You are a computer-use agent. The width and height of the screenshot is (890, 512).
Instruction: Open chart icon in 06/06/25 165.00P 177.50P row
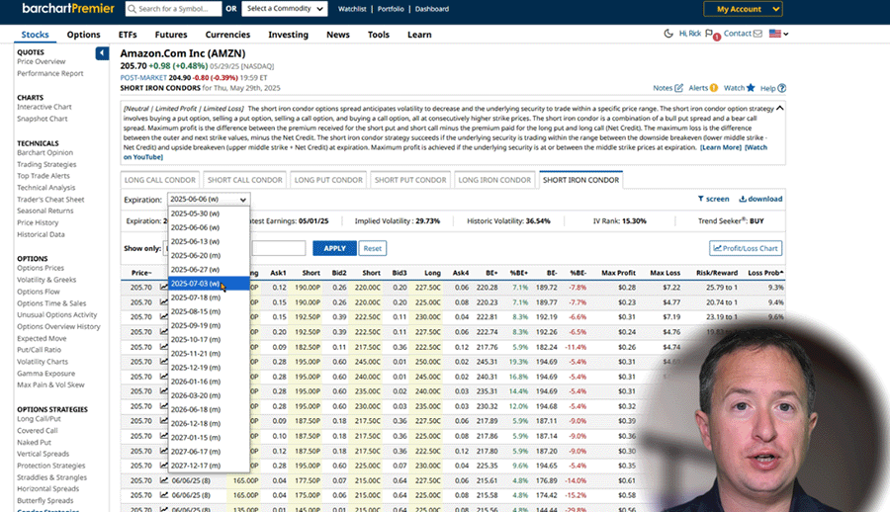click(164, 480)
